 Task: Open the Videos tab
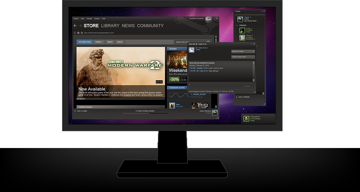[120, 42]
